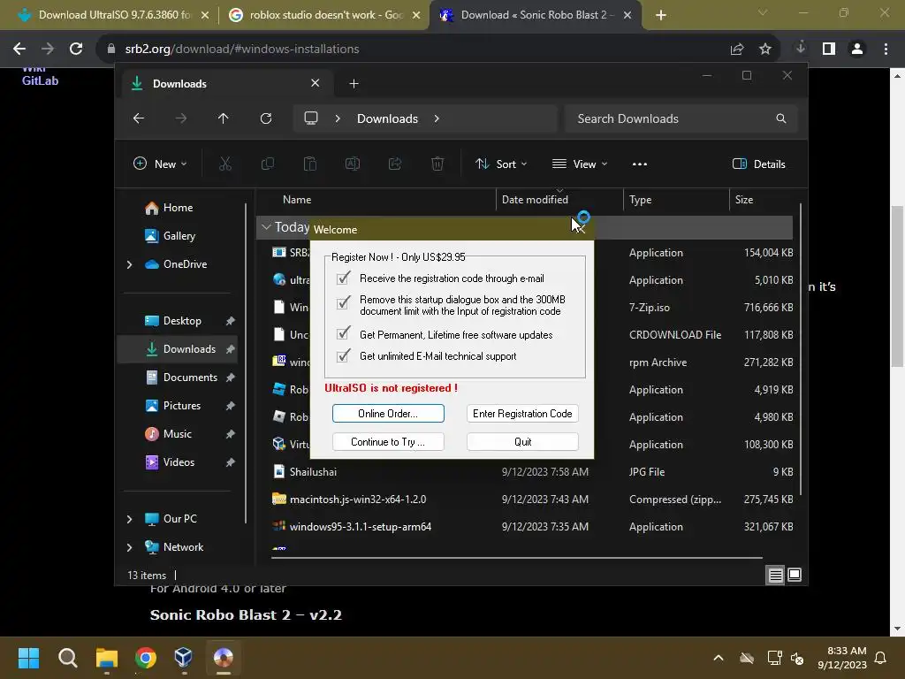Click Online Order... button
The height and width of the screenshot is (679, 905).
tap(388, 414)
